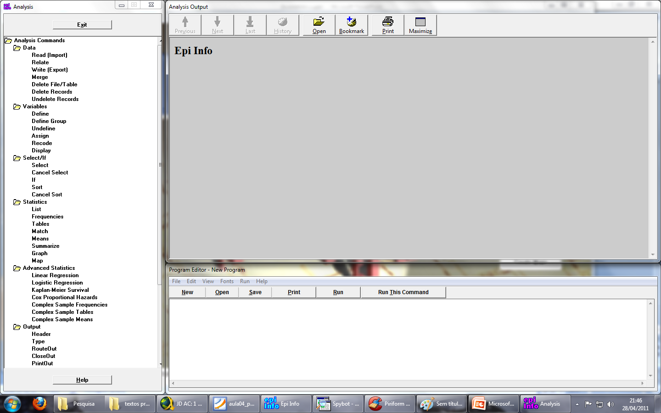Collapse the Analysis Commands root folder

pos(8,40)
